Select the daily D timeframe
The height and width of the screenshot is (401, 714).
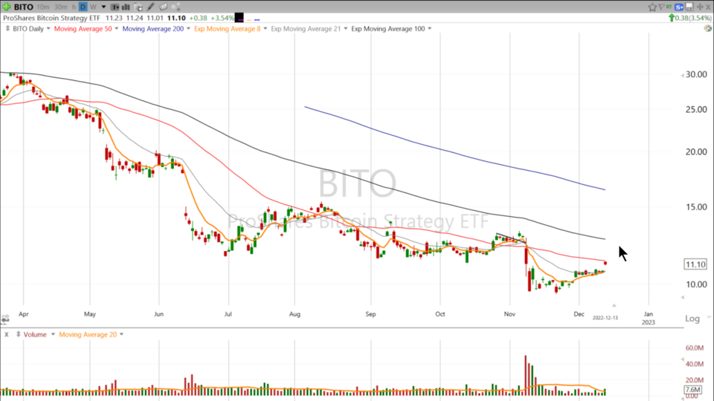(x=83, y=7)
